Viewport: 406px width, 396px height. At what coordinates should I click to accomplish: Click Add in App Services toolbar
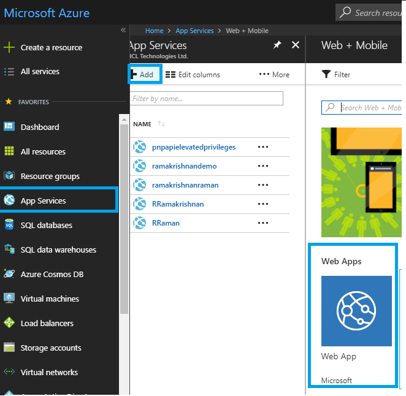coord(145,74)
